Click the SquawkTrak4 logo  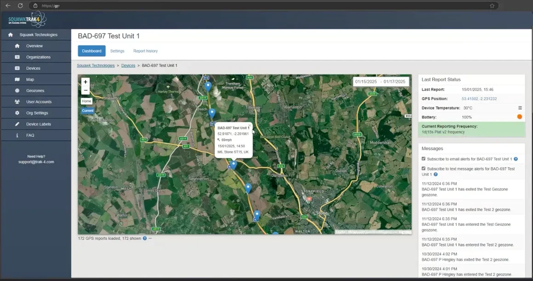point(27,19)
